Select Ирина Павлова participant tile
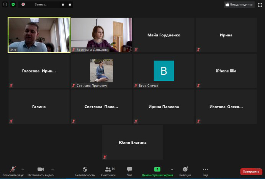Viewport: 265px width, 179px height. pyautogui.click(x=164, y=107)
